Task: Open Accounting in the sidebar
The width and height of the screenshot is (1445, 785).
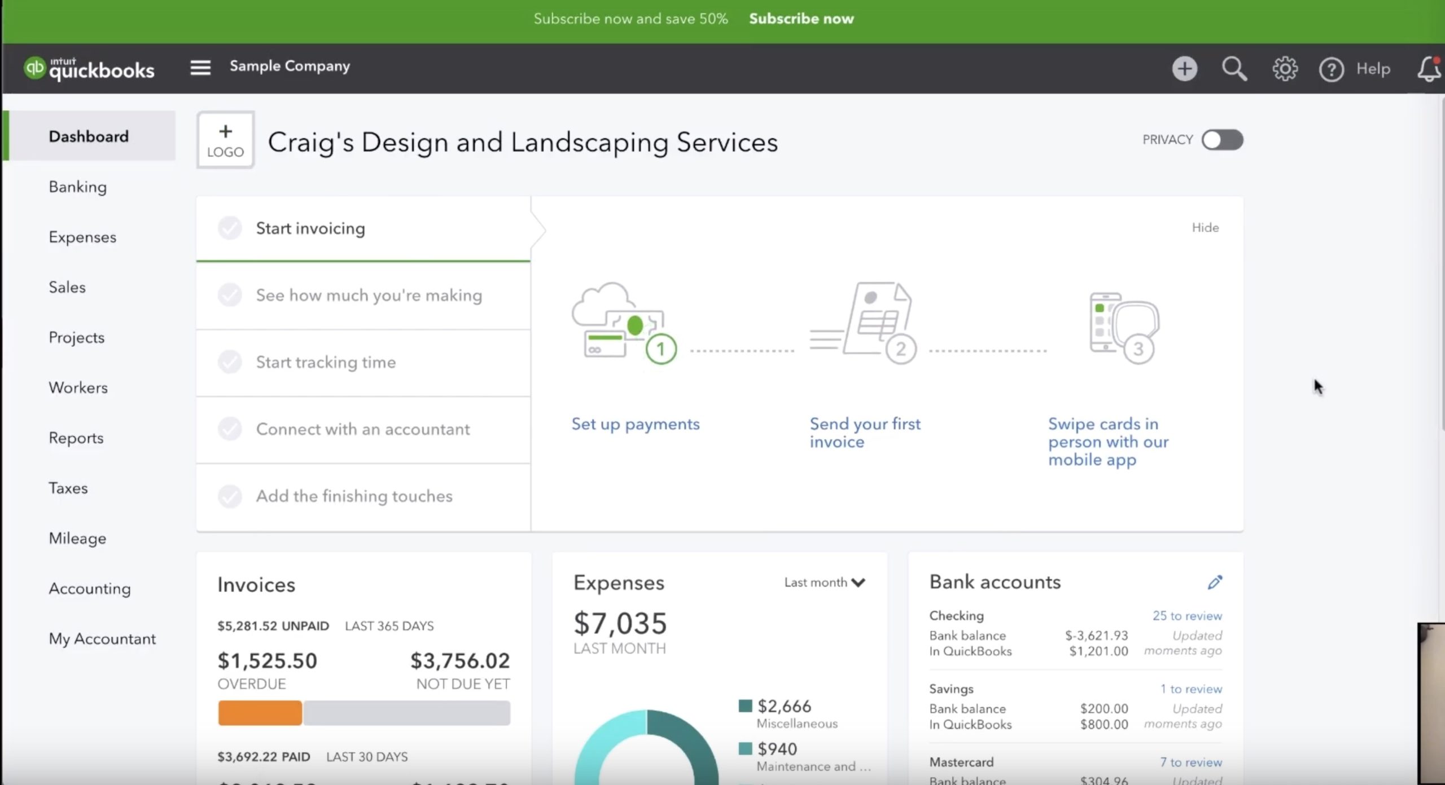Action: tap(89, 588)
